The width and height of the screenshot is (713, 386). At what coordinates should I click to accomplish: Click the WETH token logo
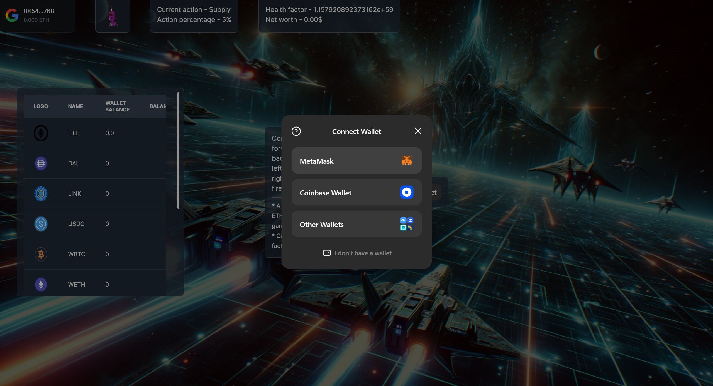pos(41,285)
